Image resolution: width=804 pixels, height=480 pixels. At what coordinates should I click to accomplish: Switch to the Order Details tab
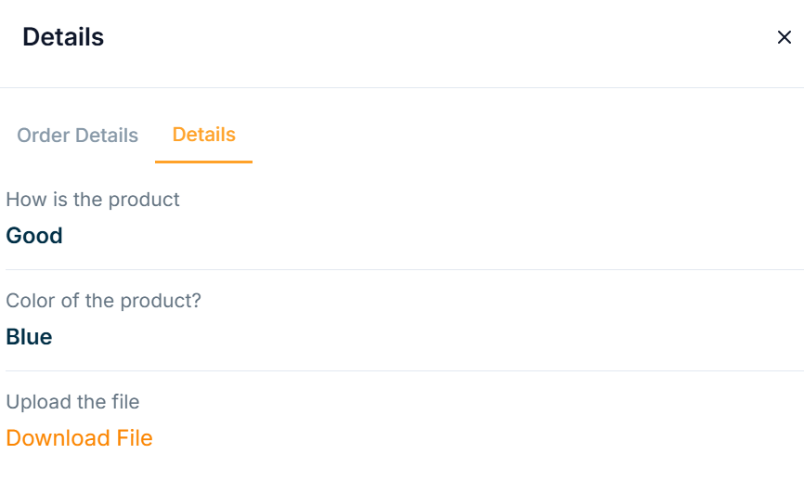tap(78, 136)
